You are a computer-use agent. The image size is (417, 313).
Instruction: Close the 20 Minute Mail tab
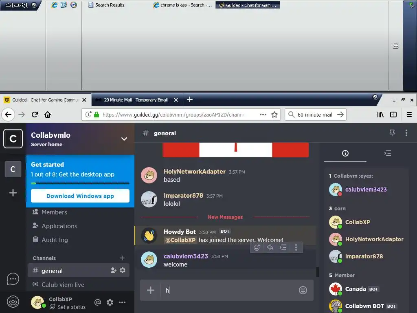pyautogui.click(x=176, y=100)
